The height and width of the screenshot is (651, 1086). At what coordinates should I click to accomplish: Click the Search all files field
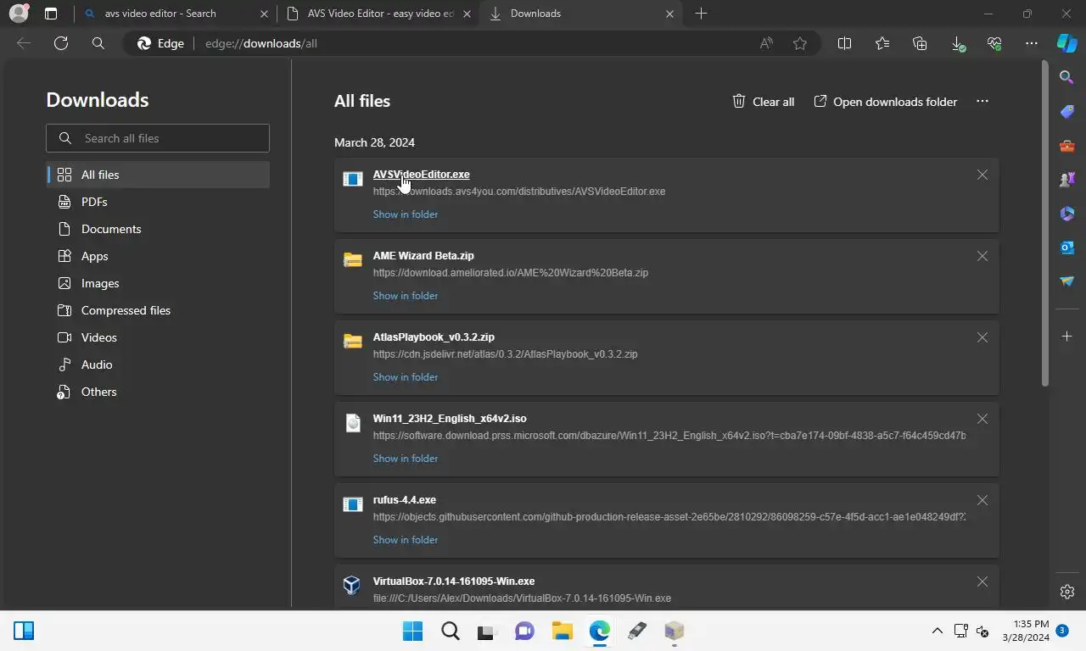click(x=158, y=138)
